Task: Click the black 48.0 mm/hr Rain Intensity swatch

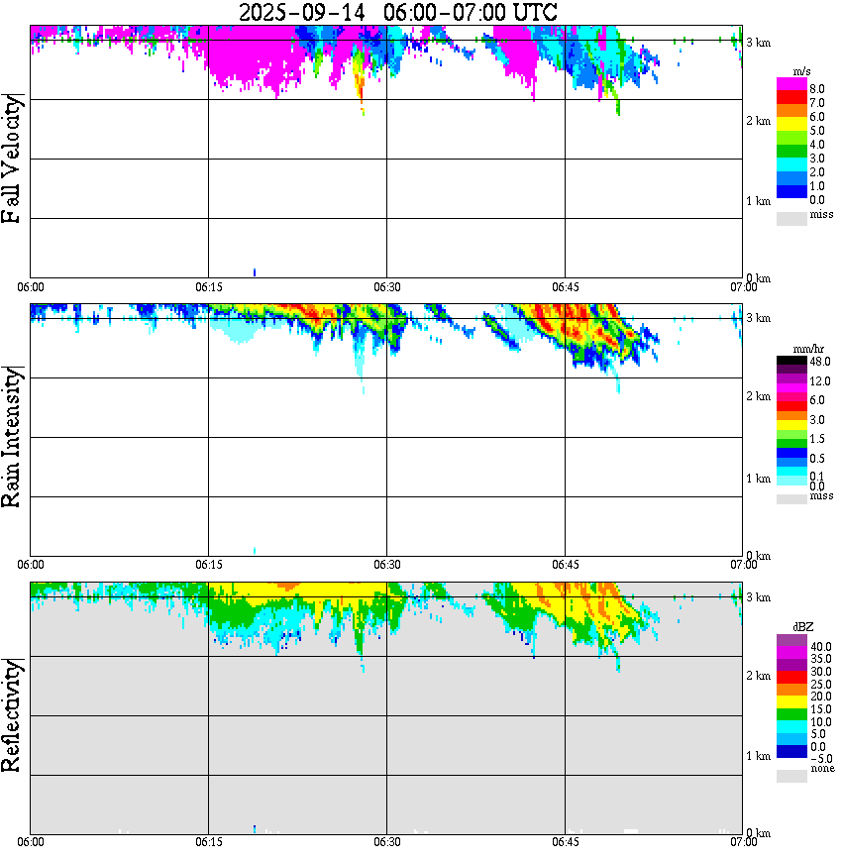Action: click(x=791, y=361)
